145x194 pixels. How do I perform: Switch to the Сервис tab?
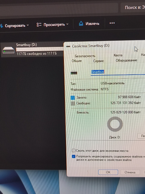pos(99,61)
